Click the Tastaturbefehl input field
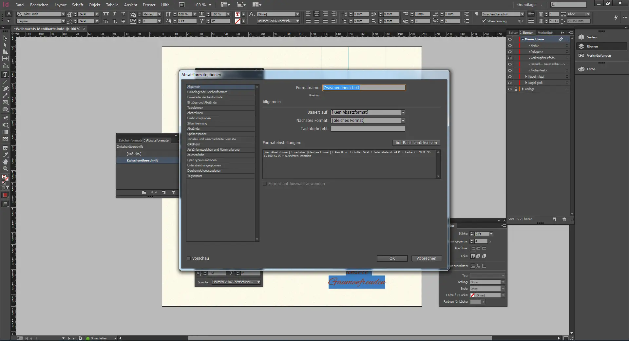This screenshot has height=341, width=629. pyautogui.click(x=368, y=129)
